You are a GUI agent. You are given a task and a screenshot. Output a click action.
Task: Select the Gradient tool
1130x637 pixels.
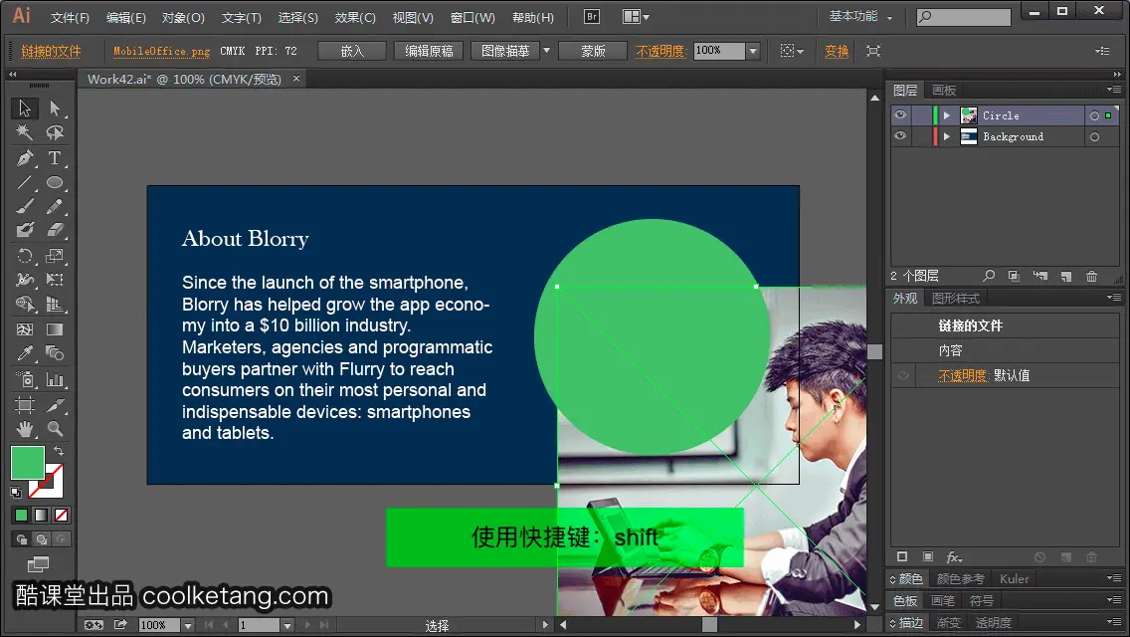(x=55, y=329)
